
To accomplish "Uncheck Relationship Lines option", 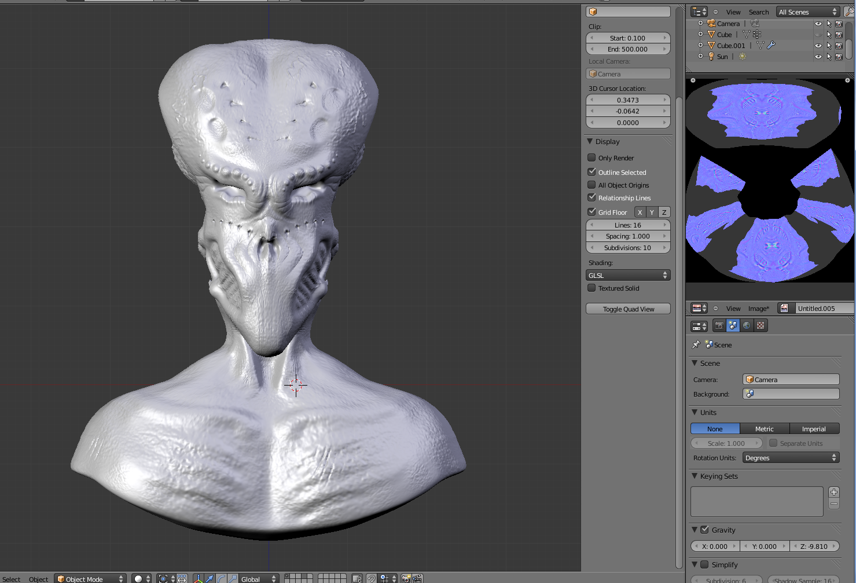I will pyautogui.click(x=592, y=197).
